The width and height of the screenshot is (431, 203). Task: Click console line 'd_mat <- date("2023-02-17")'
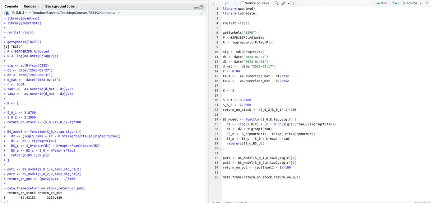pos(34,80)
